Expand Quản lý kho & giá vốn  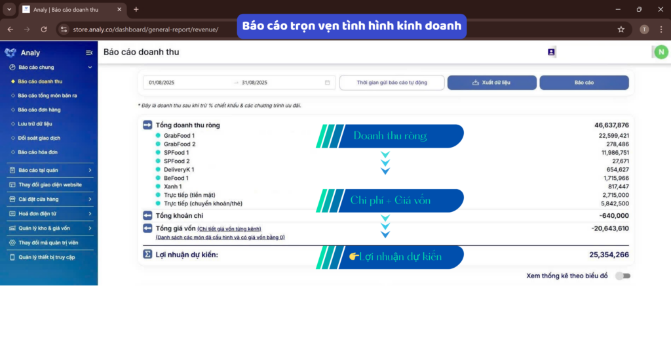(x=90, y=228)
